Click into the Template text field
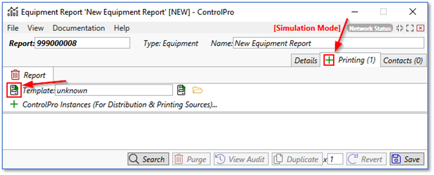This screenshot has width=434, height=175. coord(114,91)
